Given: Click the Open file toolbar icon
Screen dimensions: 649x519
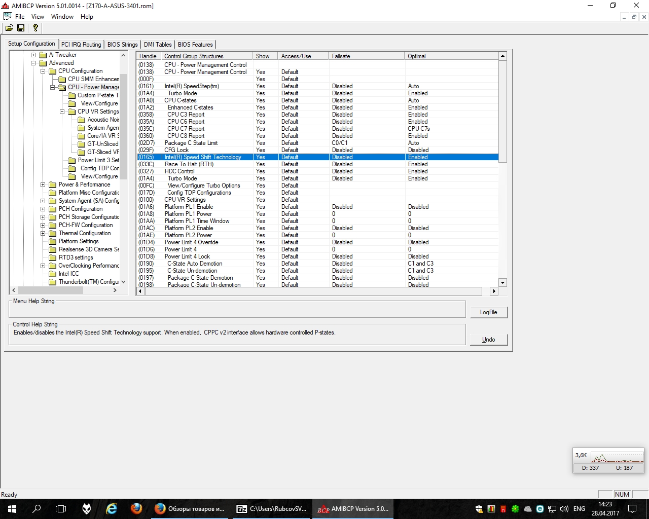Looking at the screenshot, I should [9, 28].
